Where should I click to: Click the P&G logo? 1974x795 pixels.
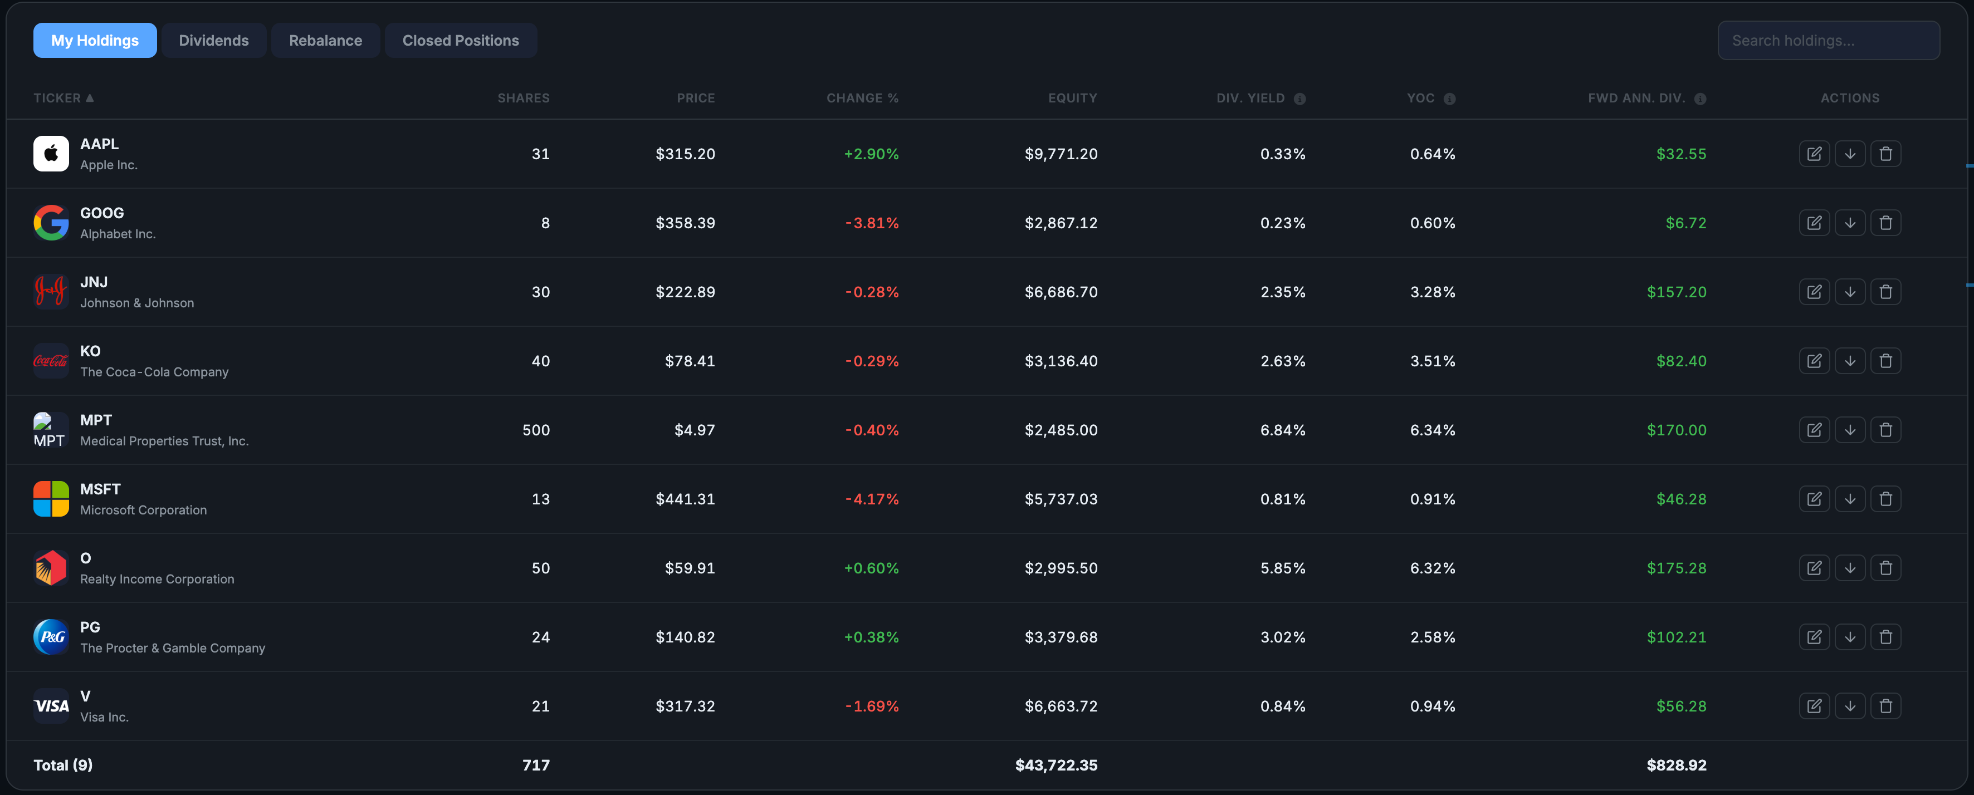pos(51,636)
